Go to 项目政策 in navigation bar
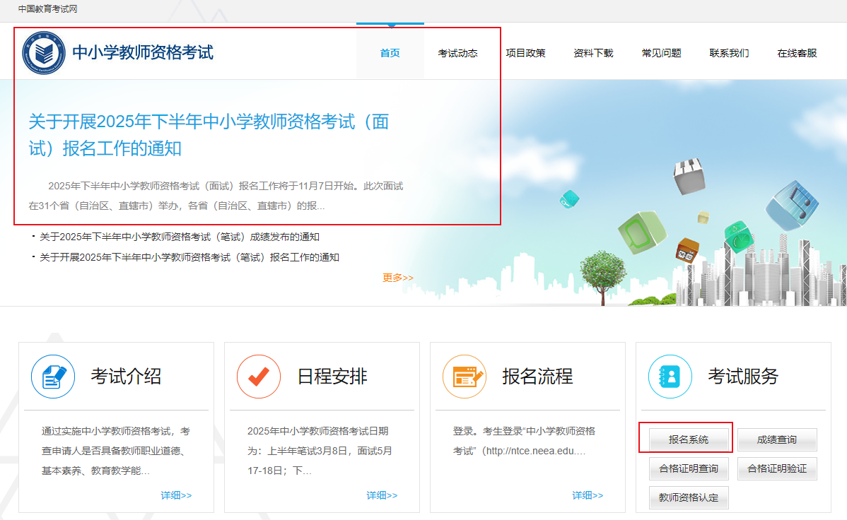847x520 pixels. point(525,53)
